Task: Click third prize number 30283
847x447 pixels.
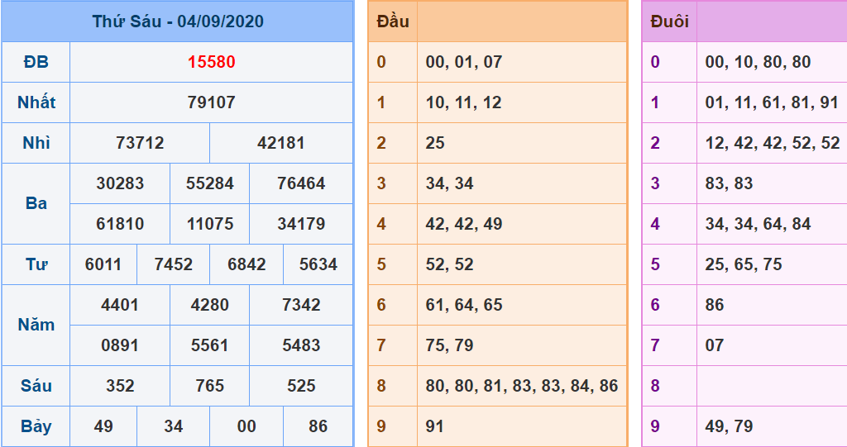Action: click(120, 183)
